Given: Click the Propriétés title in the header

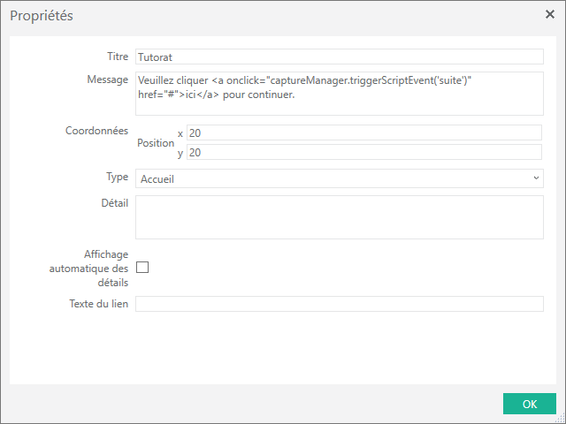Looking at the screenshot, I should (x=42, y=16).
